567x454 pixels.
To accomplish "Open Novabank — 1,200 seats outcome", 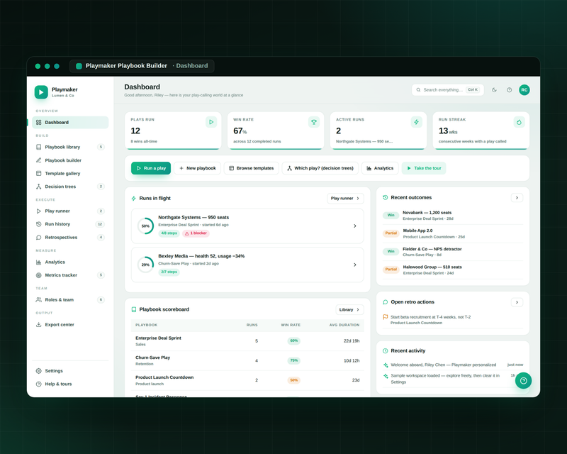I will 453,216.
